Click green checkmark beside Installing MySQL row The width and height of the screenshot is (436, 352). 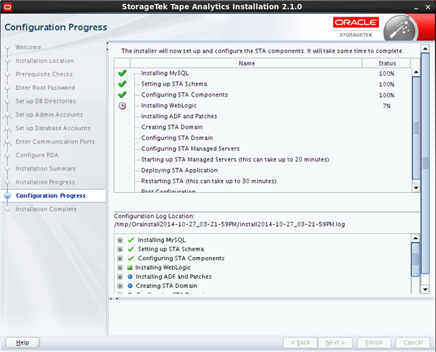click(x=122, y=73)
